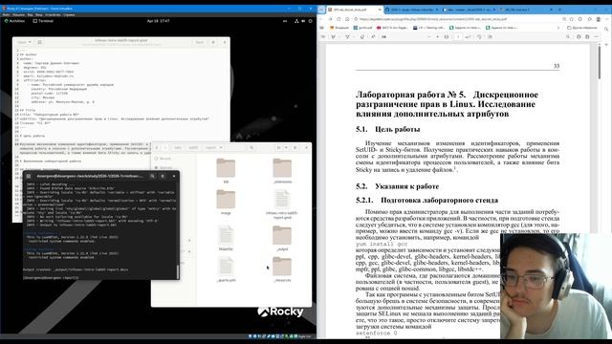Open the Open dropdown in the text editor

tap(24, 42)
